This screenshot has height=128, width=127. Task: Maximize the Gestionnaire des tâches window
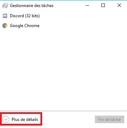coord(103,5)
